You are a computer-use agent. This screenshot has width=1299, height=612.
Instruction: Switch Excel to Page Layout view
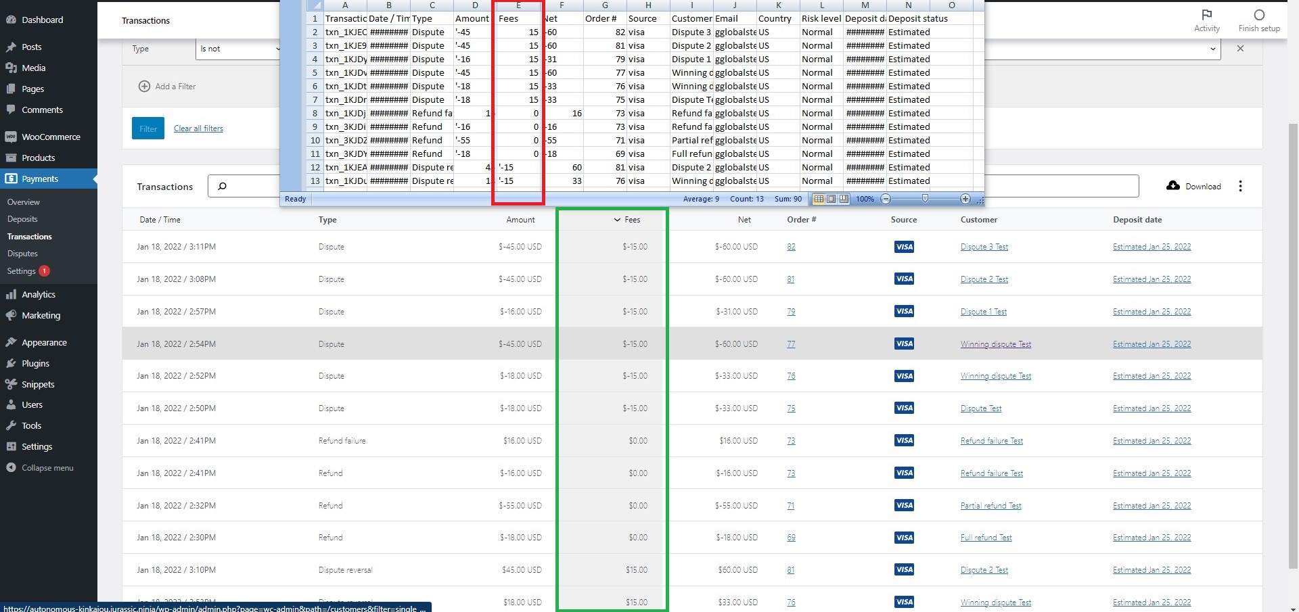point(831,198)
